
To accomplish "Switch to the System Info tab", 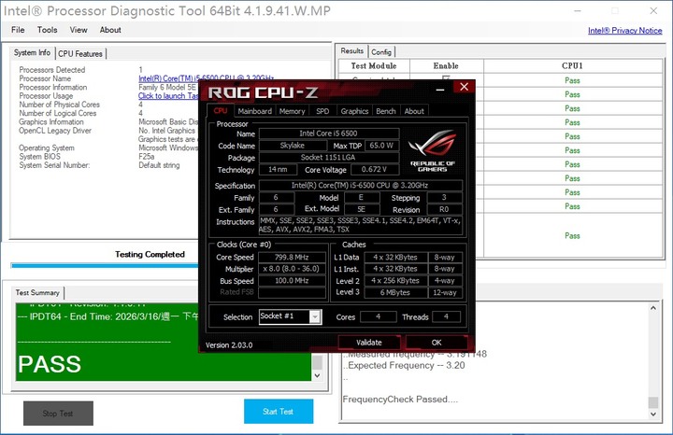I will pyautogui.click(x=32, y=52).
